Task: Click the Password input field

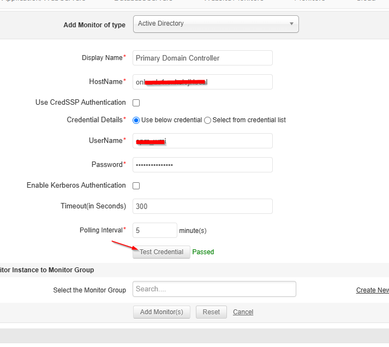Action: (x=202, y=165)
